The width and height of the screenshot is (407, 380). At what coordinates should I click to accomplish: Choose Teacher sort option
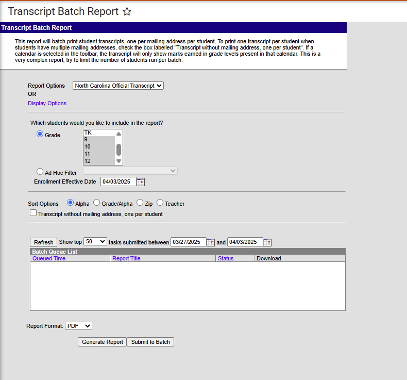[160, 202]
